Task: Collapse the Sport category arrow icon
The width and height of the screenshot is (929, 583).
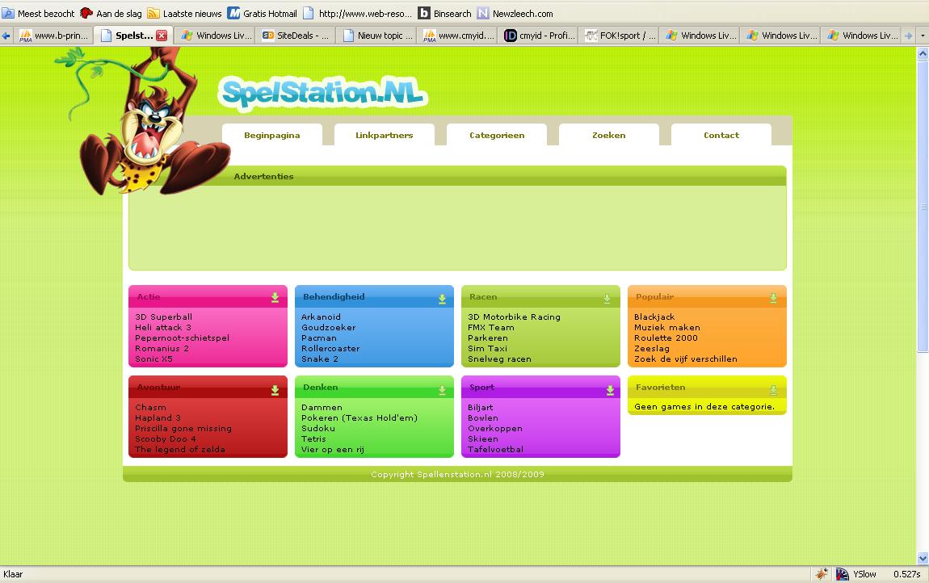Action: 610,390
